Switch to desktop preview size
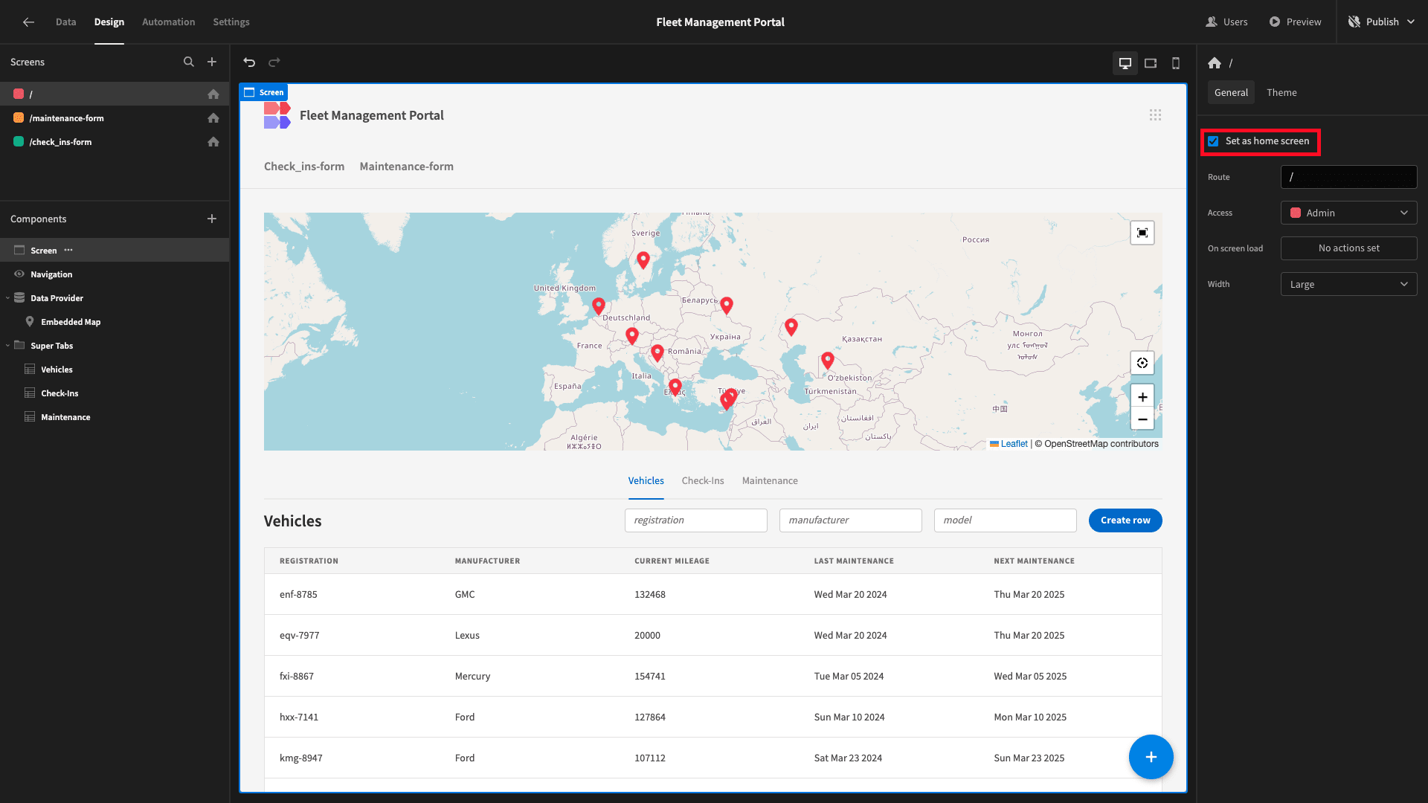This screenshot has height=803, width=1428. tap(1125, 63)
